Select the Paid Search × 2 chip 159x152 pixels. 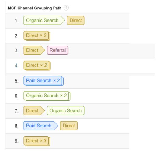(x=43, y=81)
